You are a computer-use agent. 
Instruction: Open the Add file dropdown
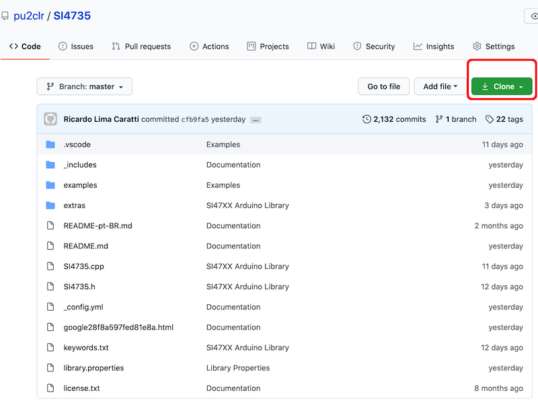[x=440, y=87]
